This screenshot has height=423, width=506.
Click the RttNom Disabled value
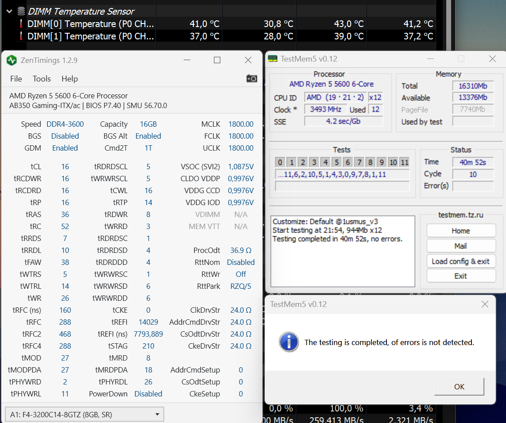click(241, 262)
